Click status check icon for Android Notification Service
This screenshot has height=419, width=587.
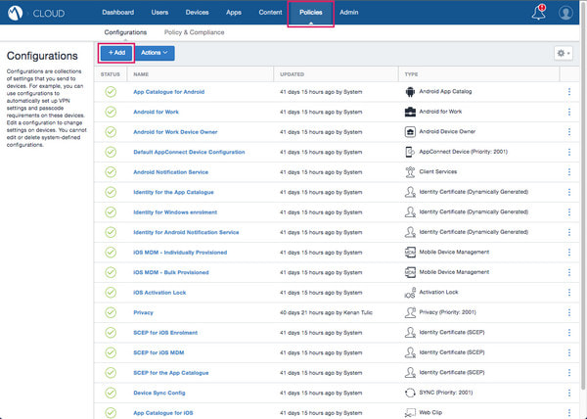point(111,172)
